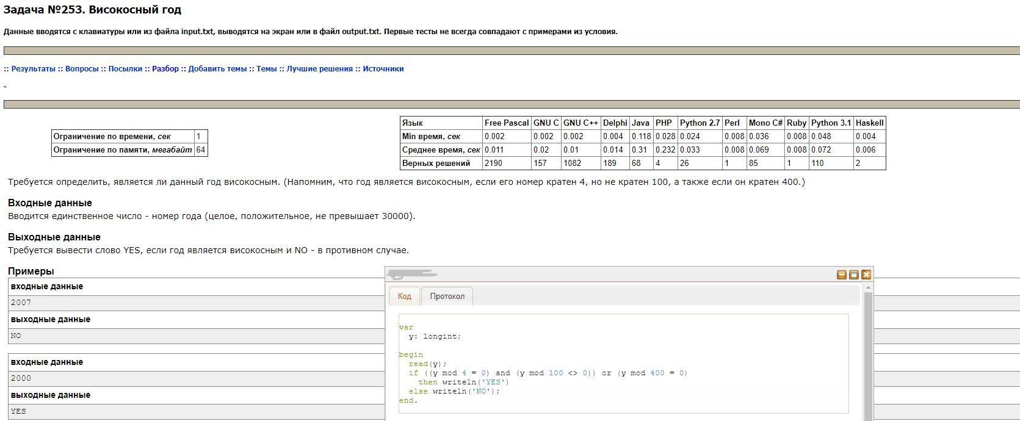
Task: Close the code popup window
Action: pos(866,275)
